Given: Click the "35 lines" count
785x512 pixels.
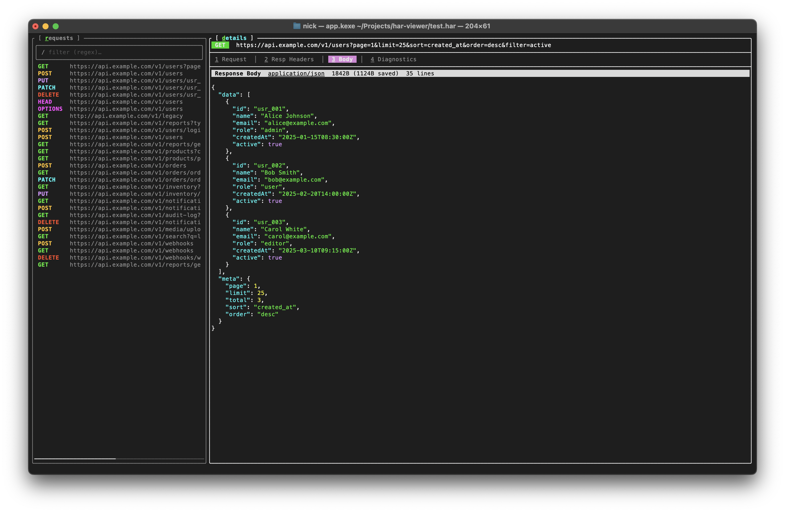Looking at the screenshot, I should pyautogui.click(x=420, y=74).
